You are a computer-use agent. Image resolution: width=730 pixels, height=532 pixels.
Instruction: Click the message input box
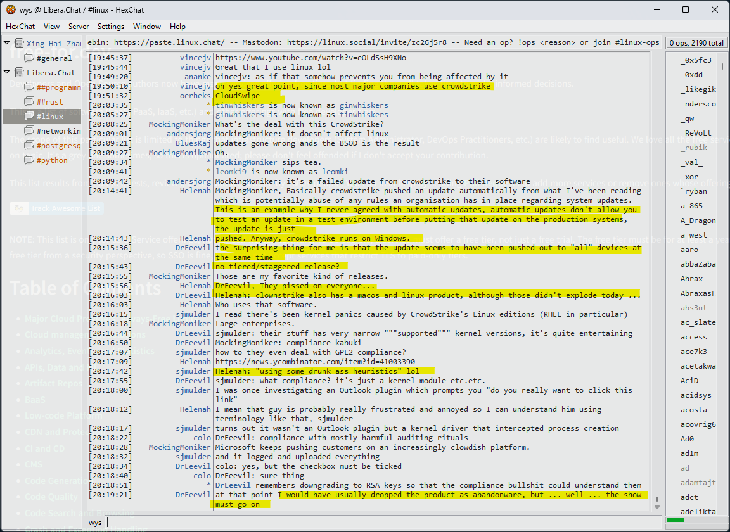(x=380, y=522)
